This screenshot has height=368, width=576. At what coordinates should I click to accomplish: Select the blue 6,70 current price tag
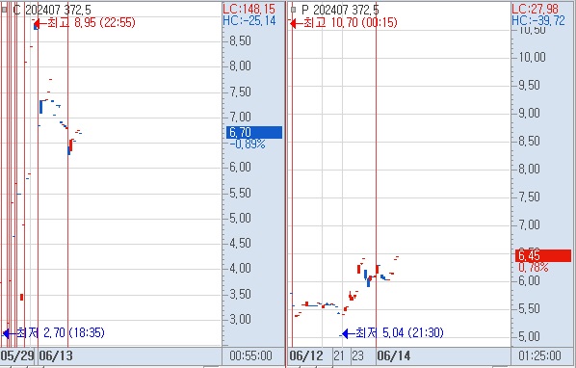coord(254,132)
